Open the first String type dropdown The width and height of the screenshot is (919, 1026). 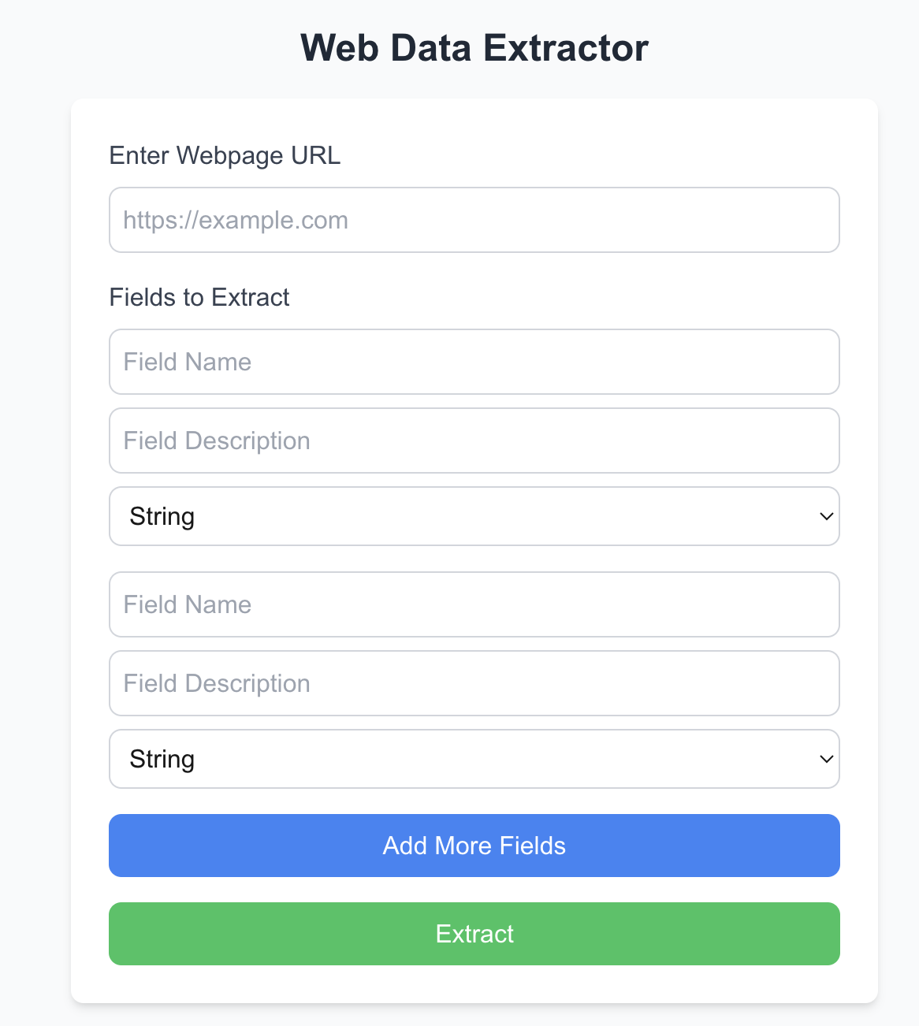[473, 516]
